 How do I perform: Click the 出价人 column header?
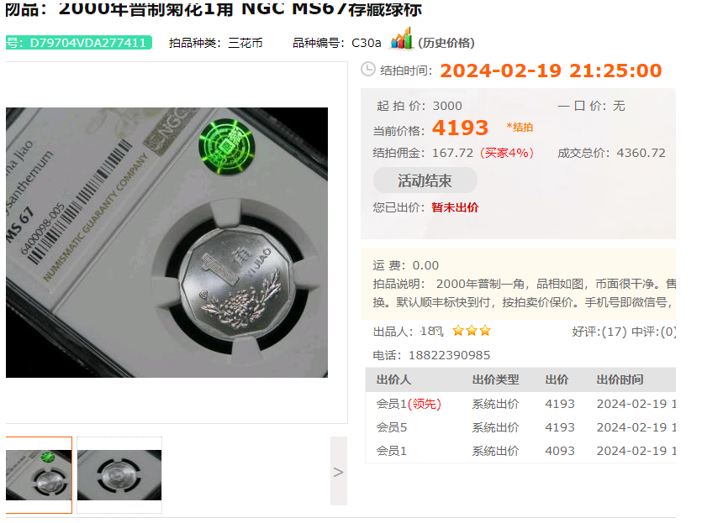(393, 380)
